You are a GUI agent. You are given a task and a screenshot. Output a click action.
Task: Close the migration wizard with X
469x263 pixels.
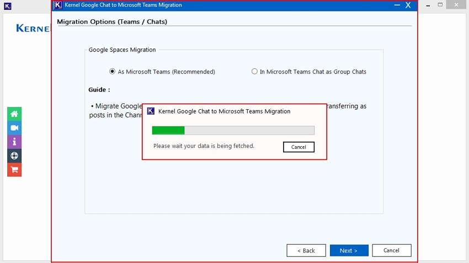point(408,5)
